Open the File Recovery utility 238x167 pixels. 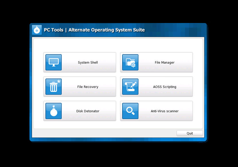79,86
